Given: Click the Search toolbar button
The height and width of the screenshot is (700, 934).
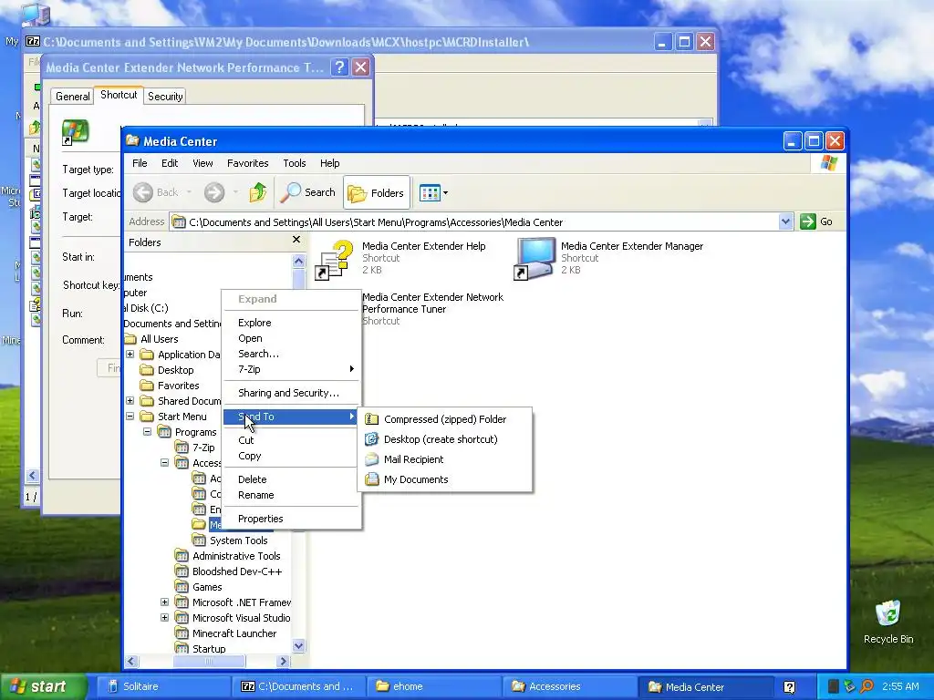Looking at the screenshot, I should click(x=308, y=192).
